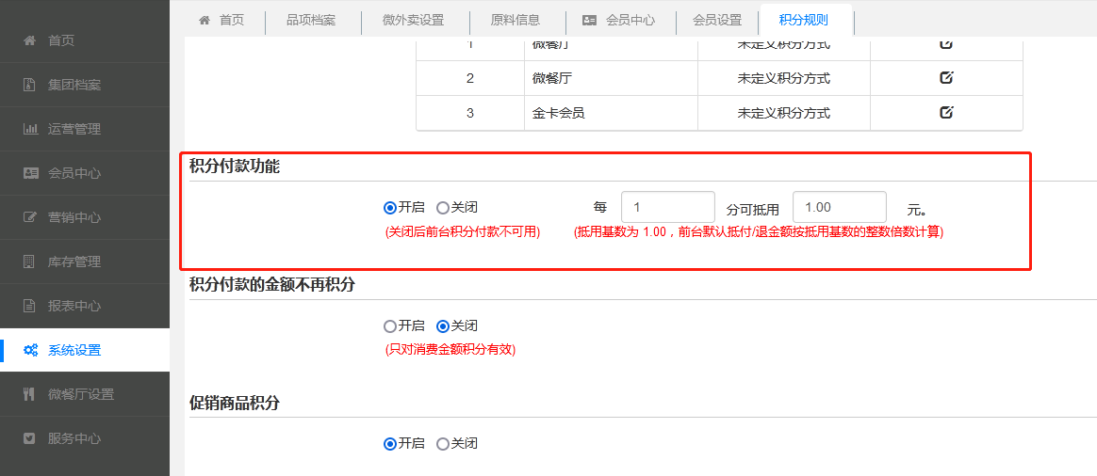
Task: Enable 开启 for 积分付款功能
Action: coord(390,208)
